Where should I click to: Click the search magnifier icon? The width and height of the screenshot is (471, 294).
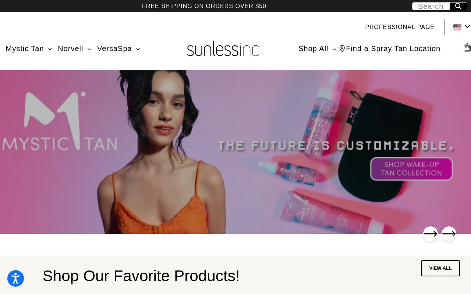(x=458, y=6)
